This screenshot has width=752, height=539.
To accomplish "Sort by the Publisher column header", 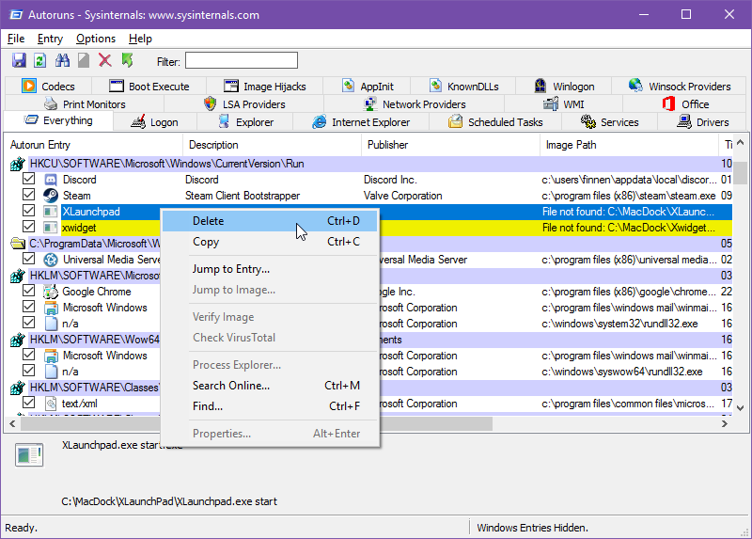I will coord(451,145).
